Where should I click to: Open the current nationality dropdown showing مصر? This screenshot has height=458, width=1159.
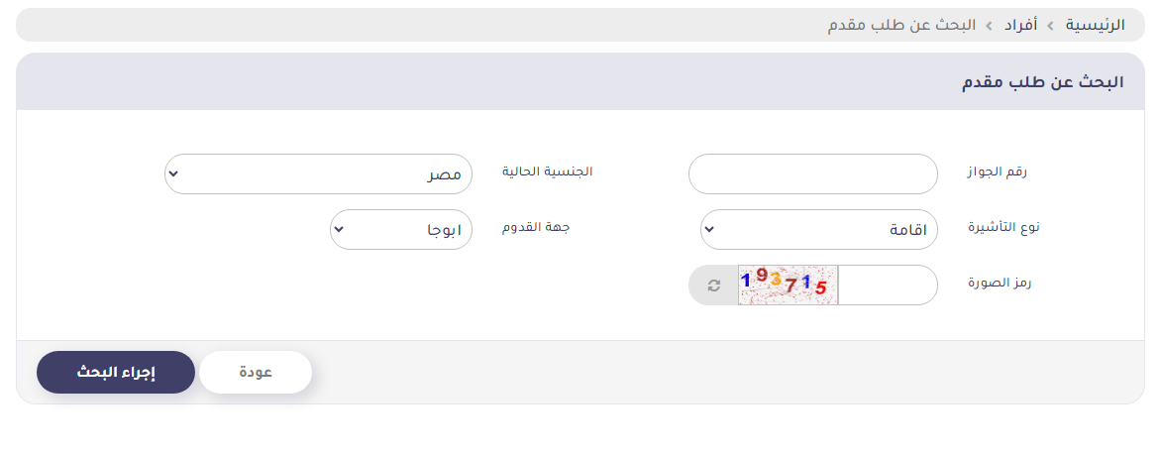coord(319,173)
